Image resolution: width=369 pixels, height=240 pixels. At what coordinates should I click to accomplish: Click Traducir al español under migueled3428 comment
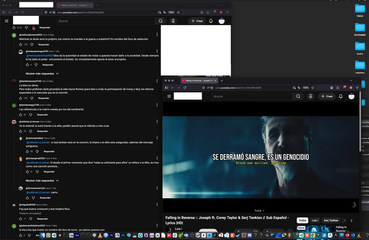pyautogui.click(x=30, y=213)
